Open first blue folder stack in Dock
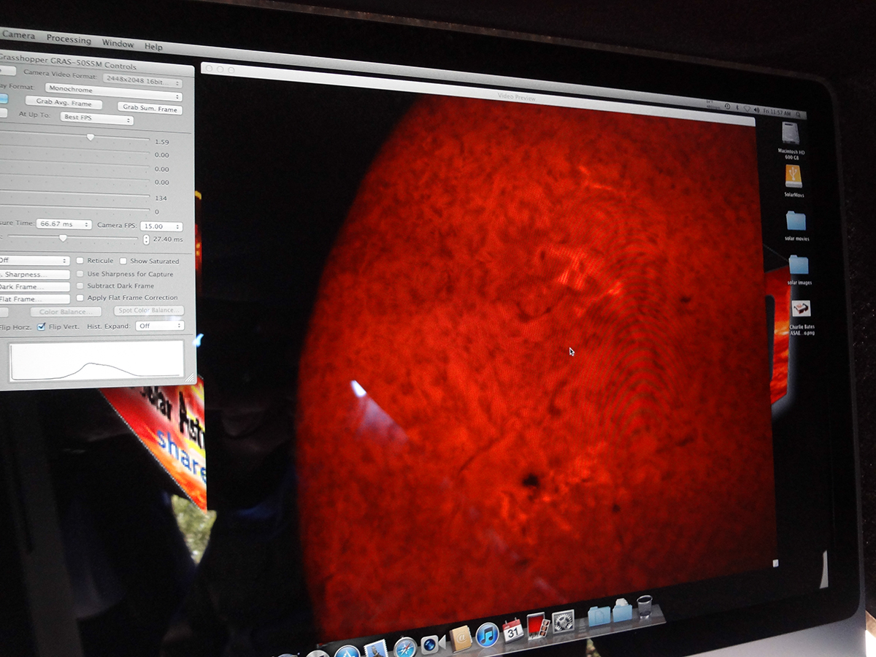 coord(599,615)
